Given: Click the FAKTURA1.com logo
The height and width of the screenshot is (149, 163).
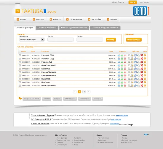Looking at the screenshot, I should (x=36, y=11).
